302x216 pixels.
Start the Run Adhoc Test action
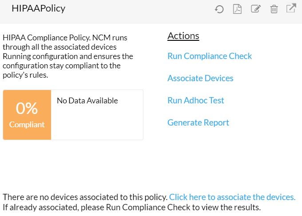coord(195,100)
